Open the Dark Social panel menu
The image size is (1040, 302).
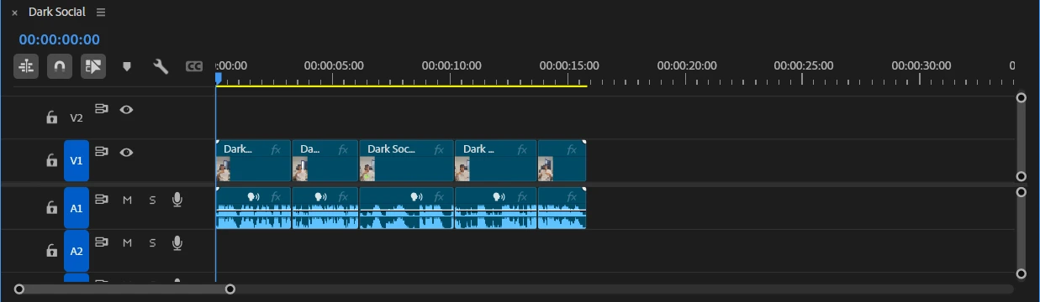[101, 13]
